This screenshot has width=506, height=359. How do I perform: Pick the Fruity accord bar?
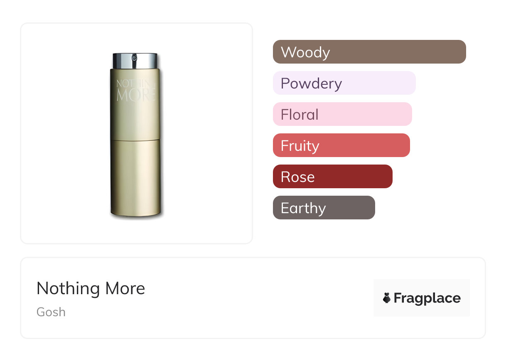click(x=341, y=145)
